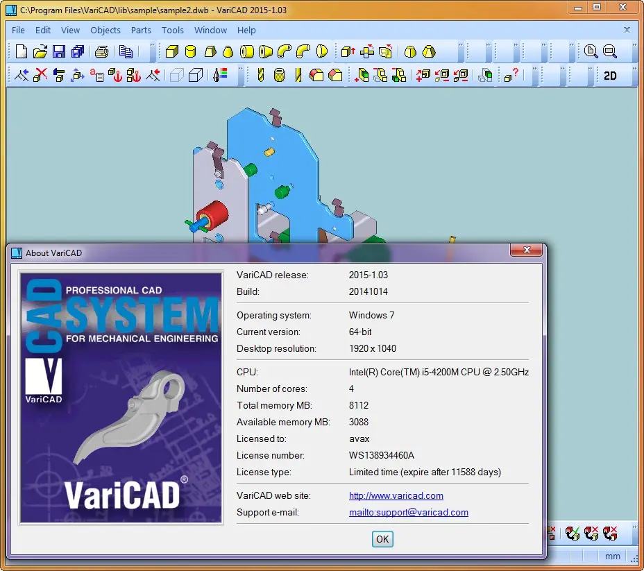The height and width of the screenshot is (571, 644).
Task: Click the zoom window icon with rectangle
Action: (610, 52)
